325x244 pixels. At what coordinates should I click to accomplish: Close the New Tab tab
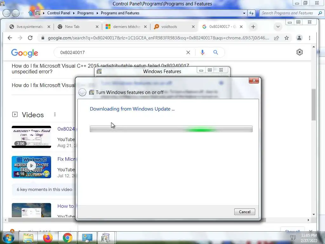[x=97, y=27]
